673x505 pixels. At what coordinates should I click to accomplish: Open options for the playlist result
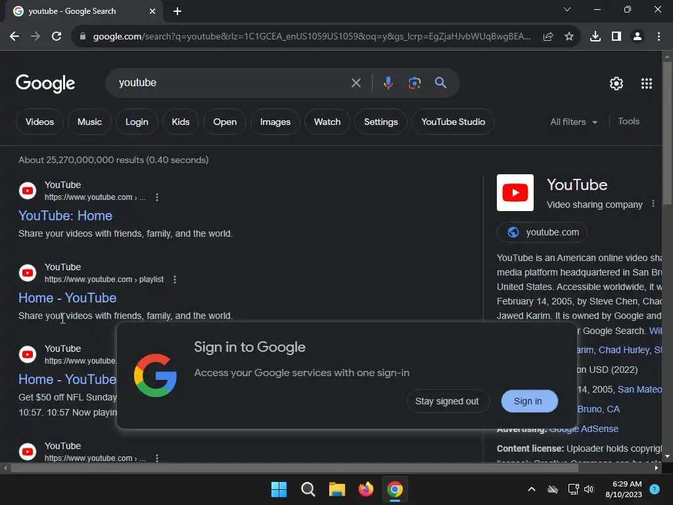[175, 279]
